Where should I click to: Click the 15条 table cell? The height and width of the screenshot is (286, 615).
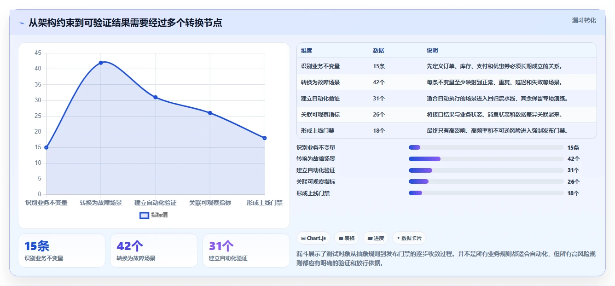coord(379,66)
